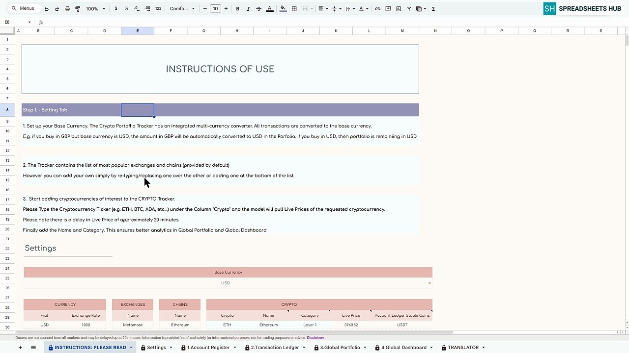
Task: Select the Paint format tool
Action: pyautogui.click(x=78, y=9)
